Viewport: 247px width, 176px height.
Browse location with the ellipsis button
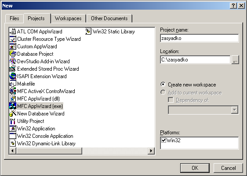tap(235, 60)
